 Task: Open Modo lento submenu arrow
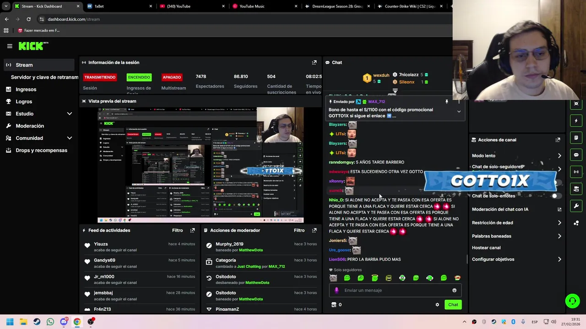click(559, 156)
